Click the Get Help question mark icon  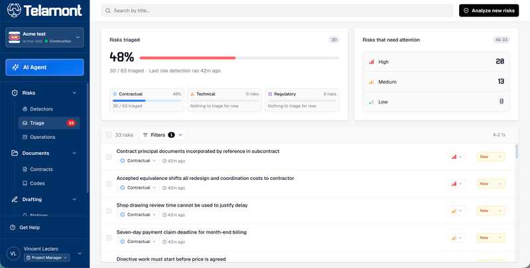coord(13,228)
